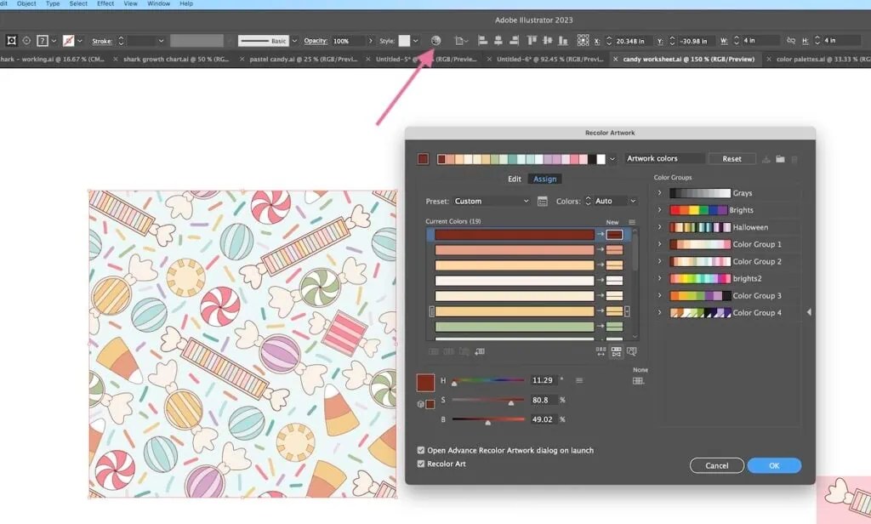The width and height of the screenshot is (871, 524).
Task: Open the Preset Custom dropdown
Action: pos(487,201)
